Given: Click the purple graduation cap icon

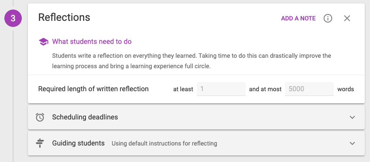Looking at the screenshot, I should (x=44, y=42).
